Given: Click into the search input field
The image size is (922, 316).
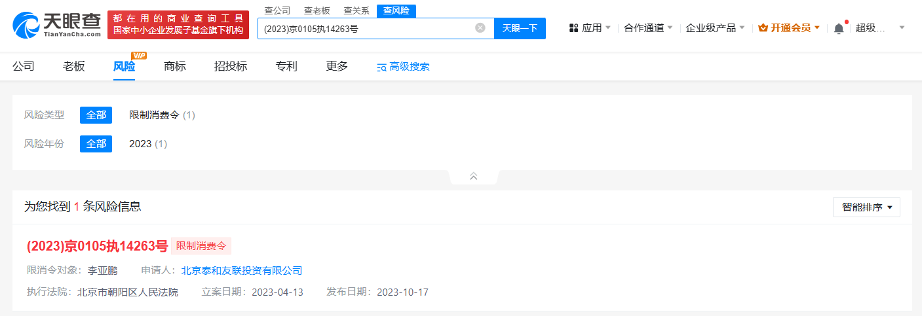Looking at the screenshot, I should 364,28.
